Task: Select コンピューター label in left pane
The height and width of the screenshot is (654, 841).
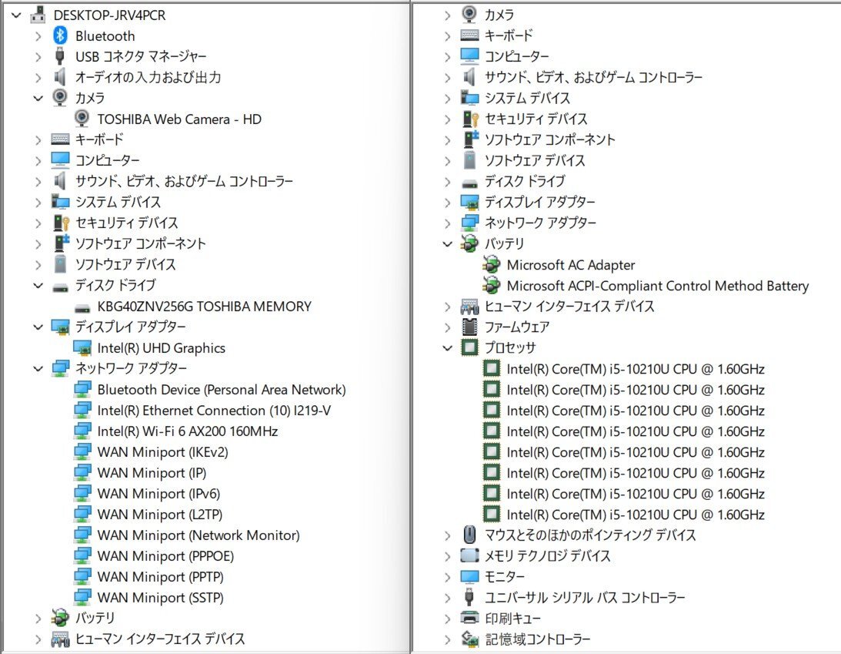Action: coord(107,160)
